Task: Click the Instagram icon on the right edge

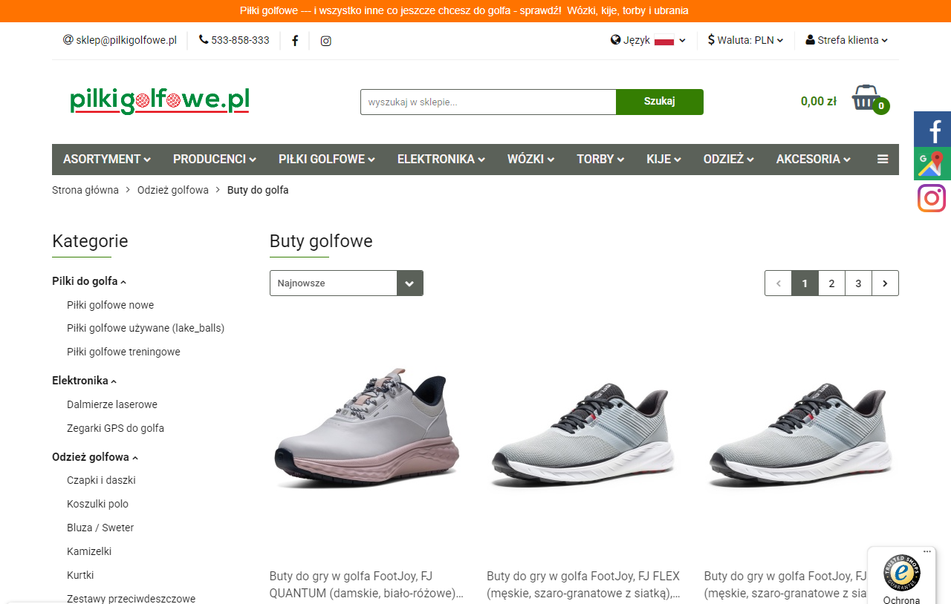Action: (x=932, y=197)
